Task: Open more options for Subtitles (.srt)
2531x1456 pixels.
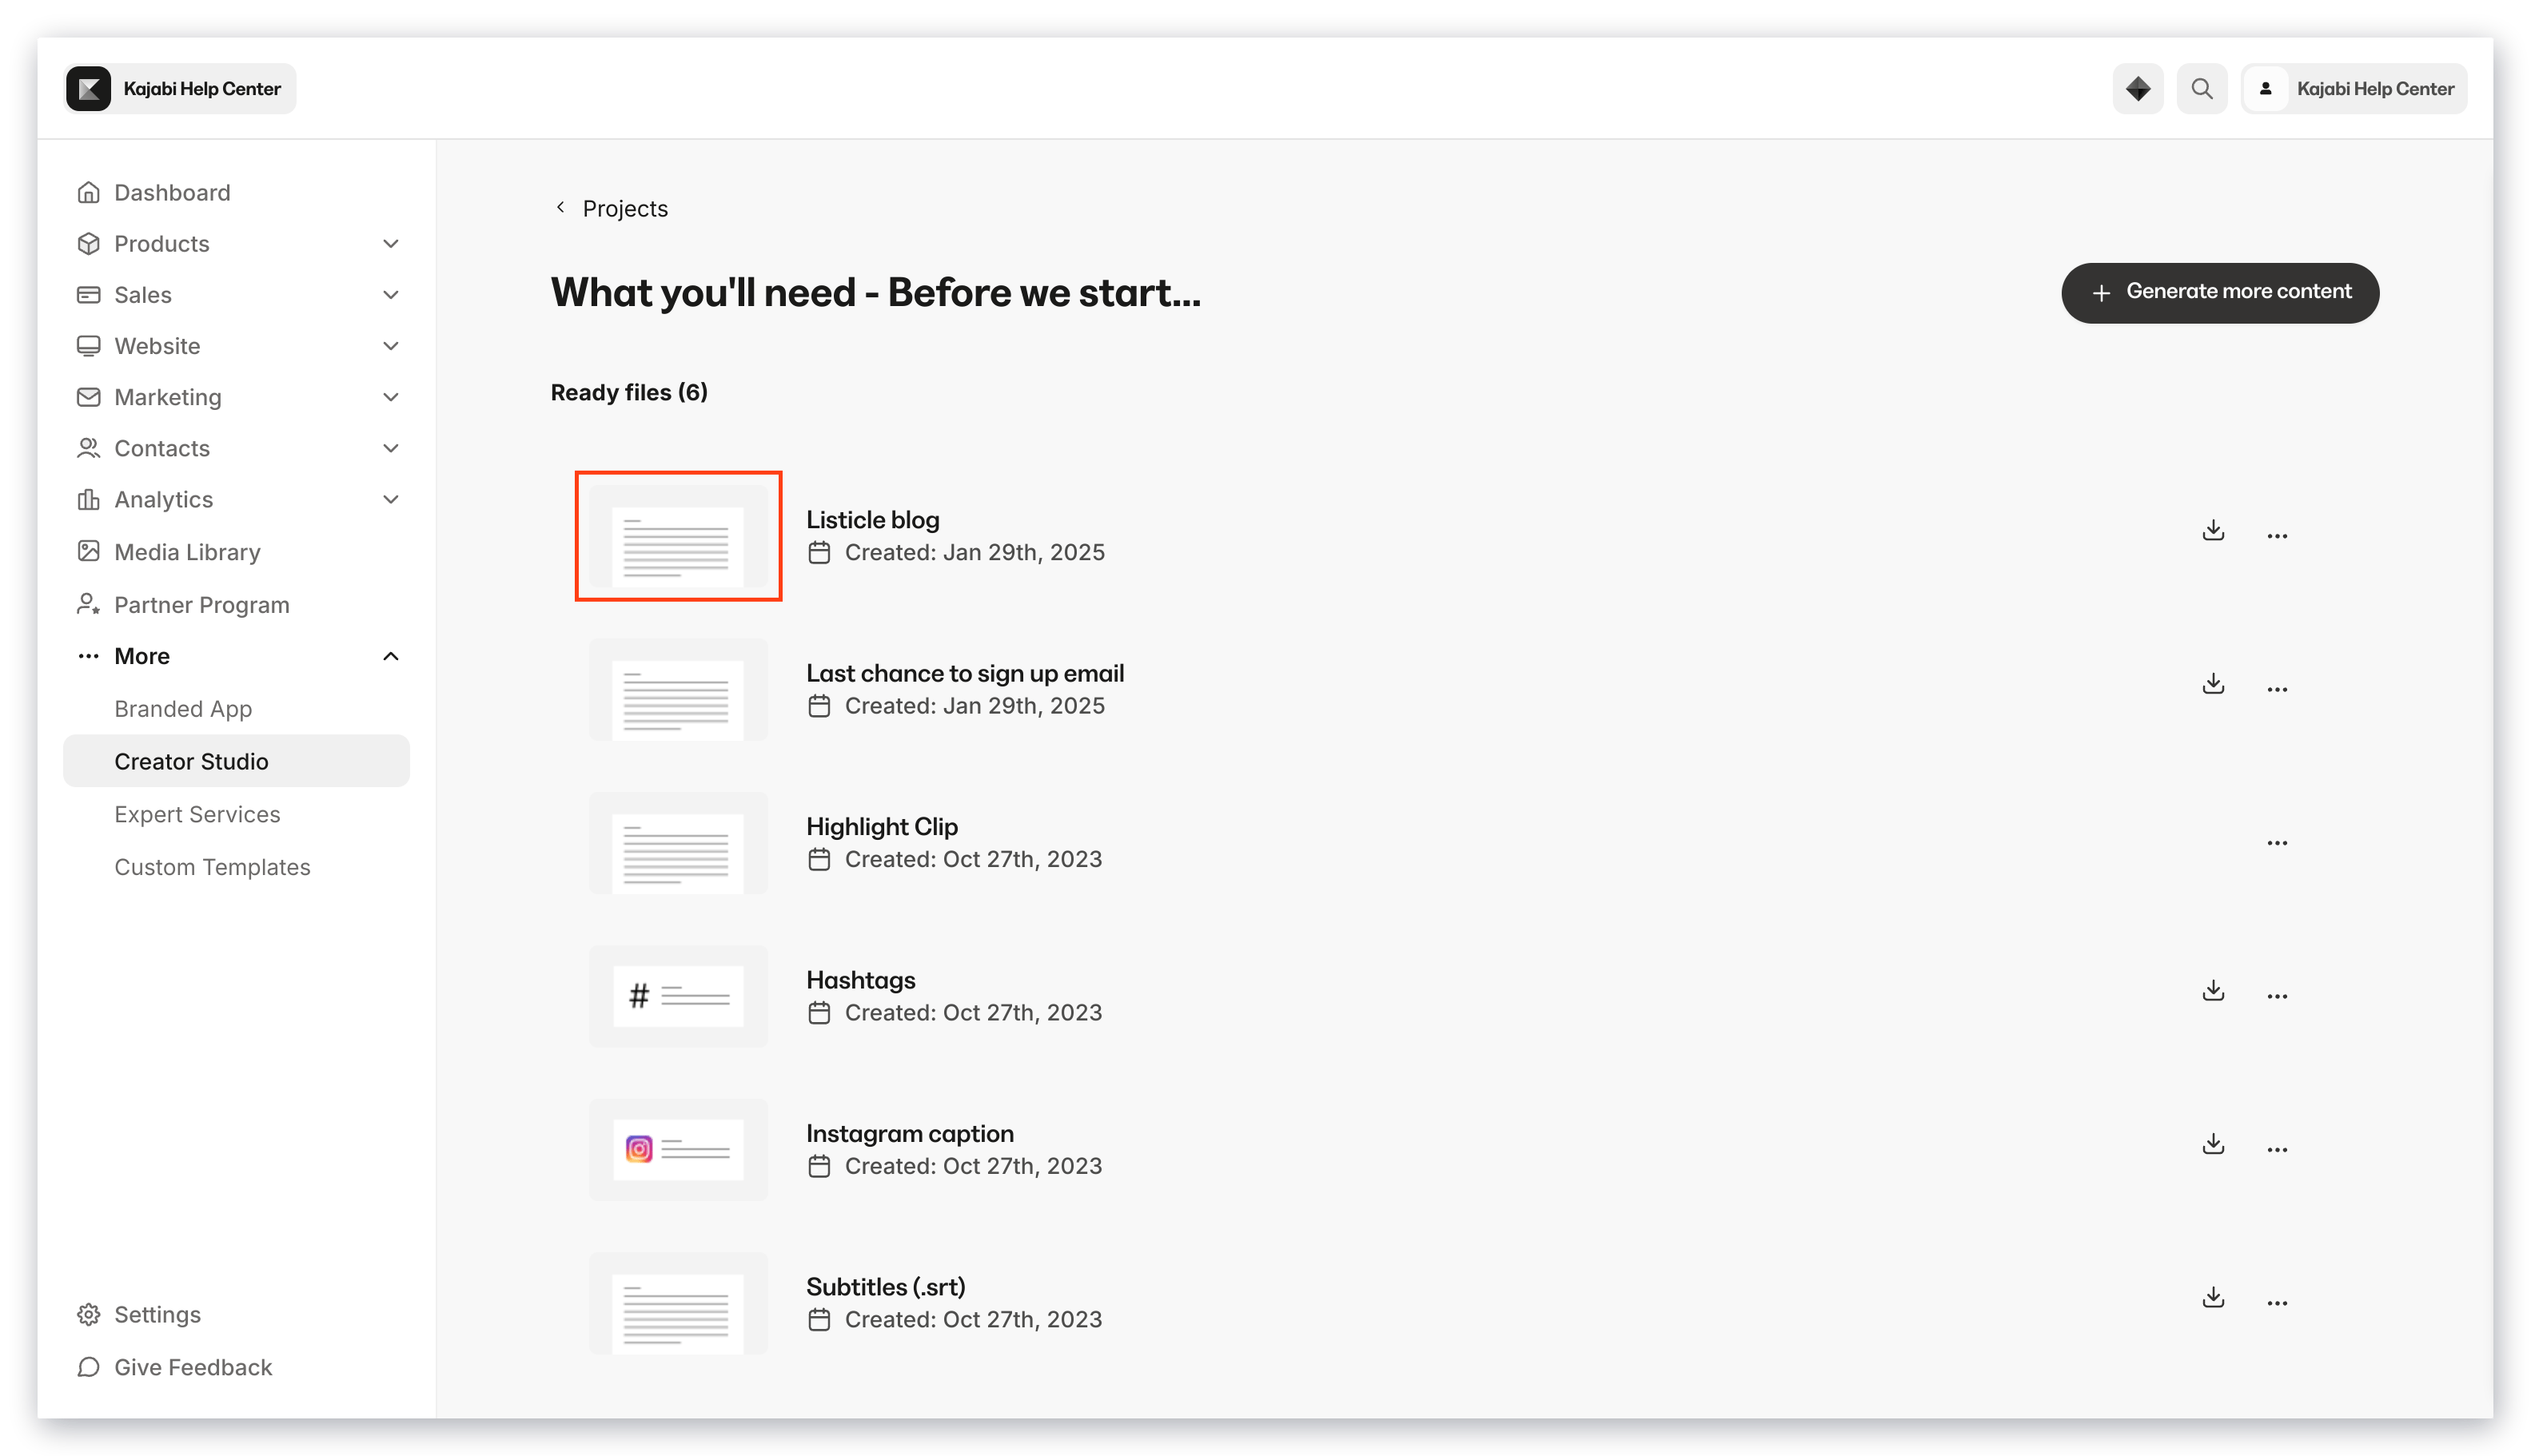Action: [x=2277, y=1303]
